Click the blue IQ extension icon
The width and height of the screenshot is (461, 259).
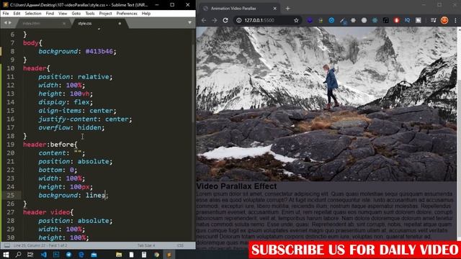click(408, 20)
